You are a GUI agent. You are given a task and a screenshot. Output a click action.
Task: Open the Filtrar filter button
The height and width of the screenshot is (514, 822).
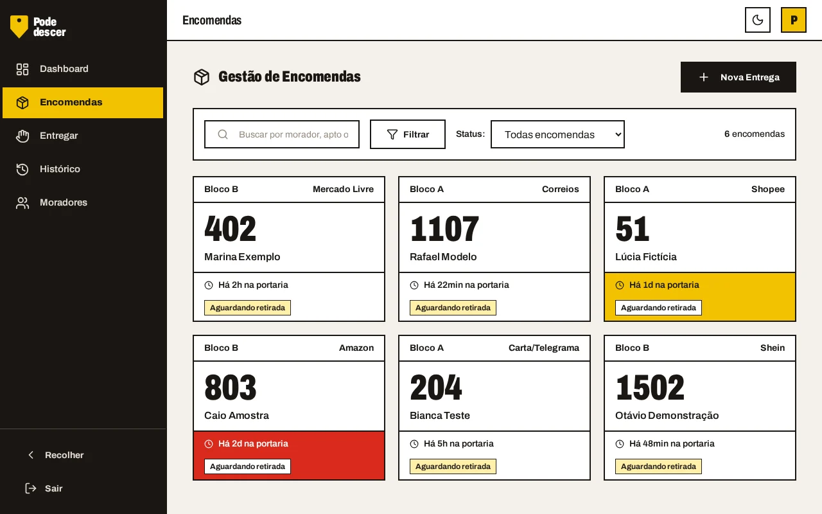click(x=408, y=134)
